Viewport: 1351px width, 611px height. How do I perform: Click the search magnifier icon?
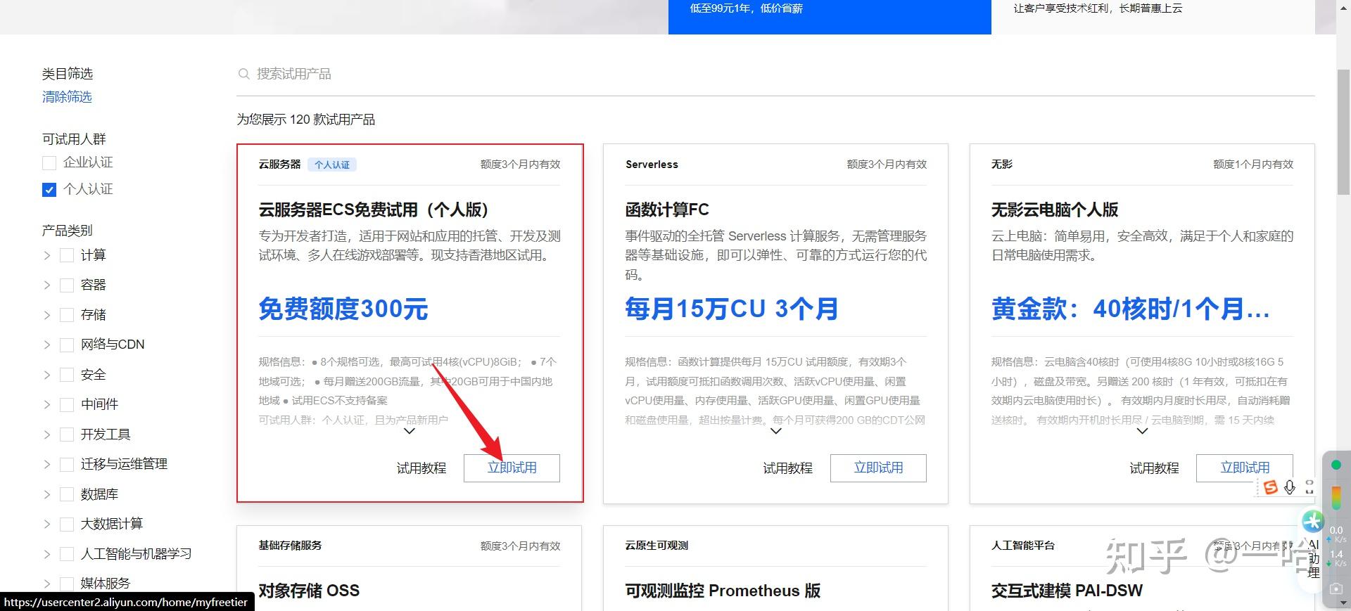[244, 74]
